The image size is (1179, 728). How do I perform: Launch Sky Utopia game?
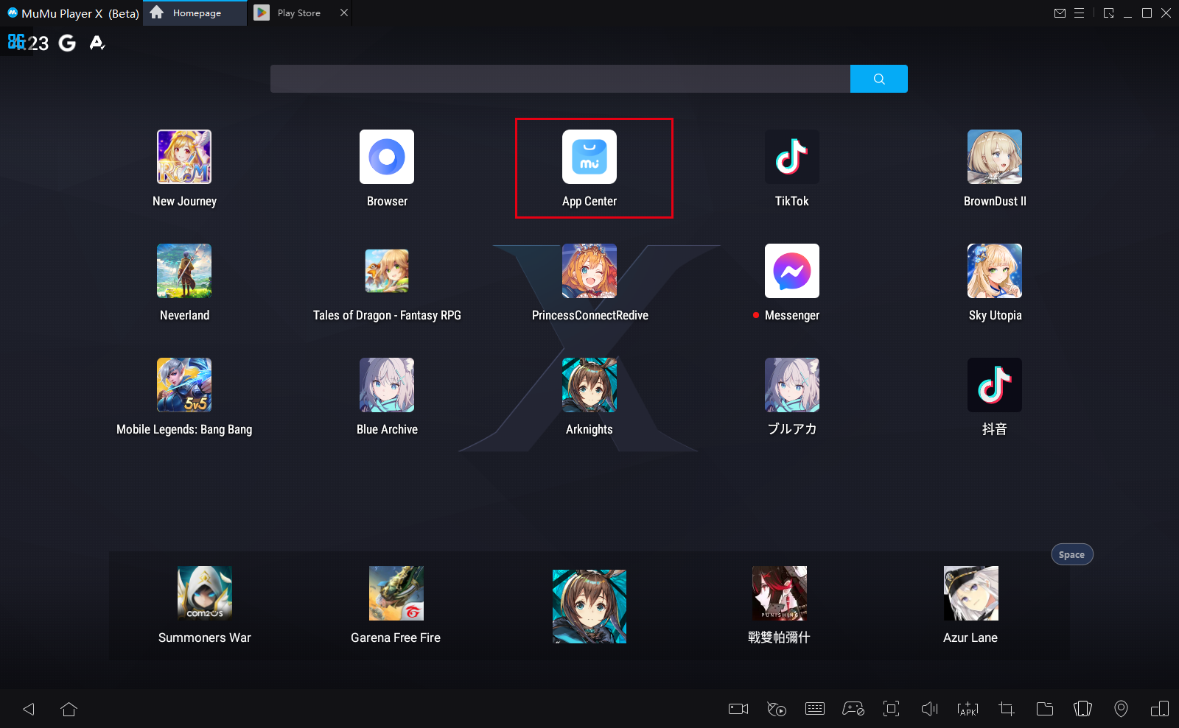(x=995, y=271)
